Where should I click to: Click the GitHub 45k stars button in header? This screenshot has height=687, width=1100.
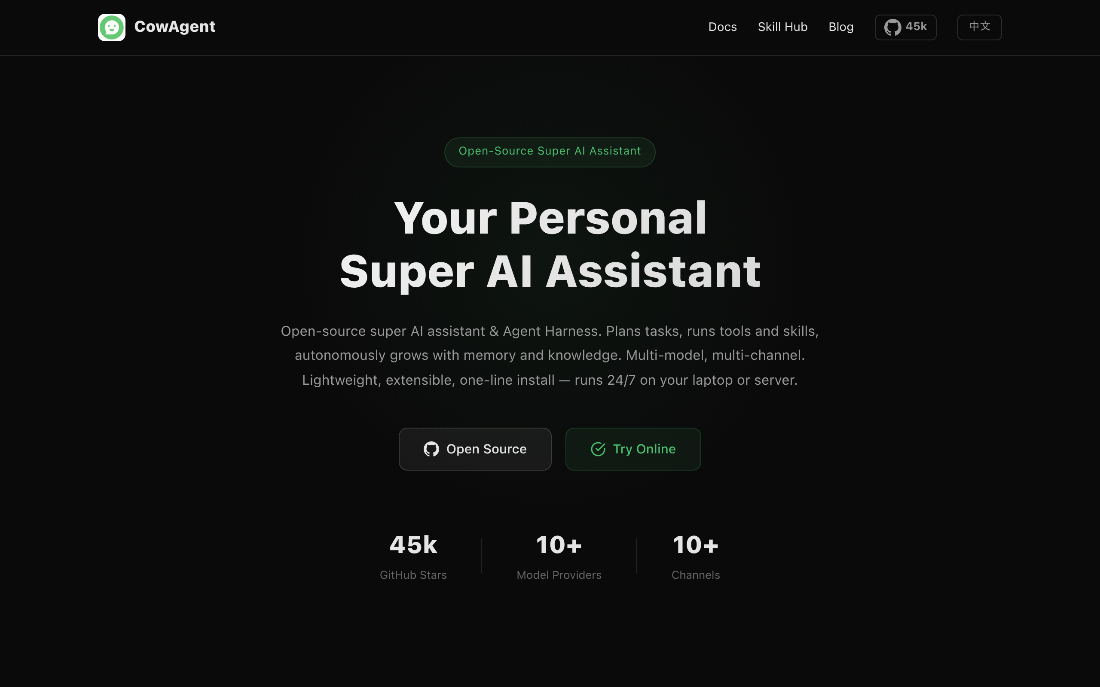(905, 27)
